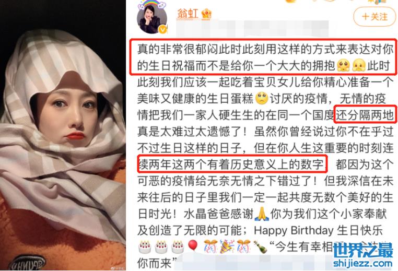Click the second hugging face emoji

click(359, 65)
